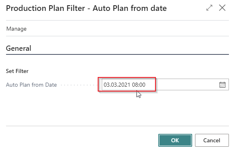Confirm the filter with the OK button
The image size is (237, 154).
175,140
